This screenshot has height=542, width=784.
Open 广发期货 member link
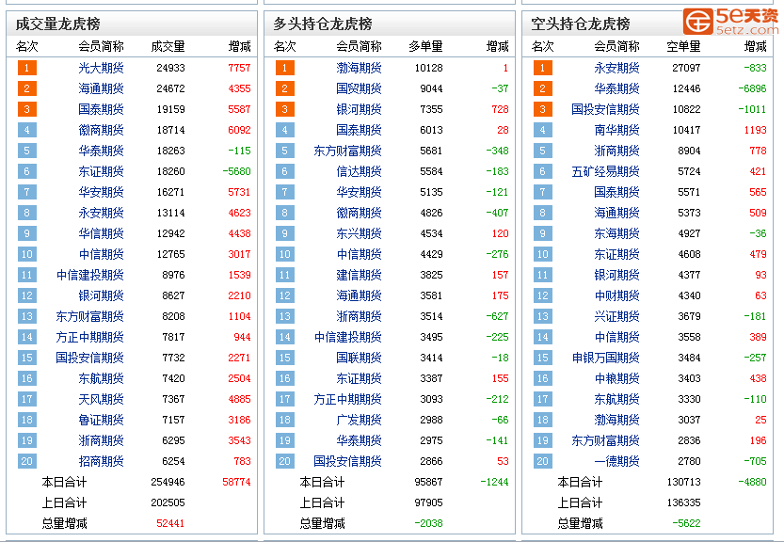pyautogui.click(x=359, y=420)
